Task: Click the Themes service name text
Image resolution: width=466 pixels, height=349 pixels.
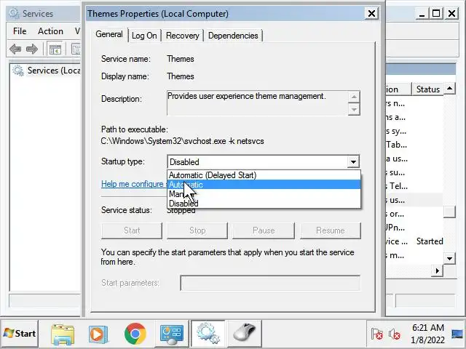Action: click(181, 59)
